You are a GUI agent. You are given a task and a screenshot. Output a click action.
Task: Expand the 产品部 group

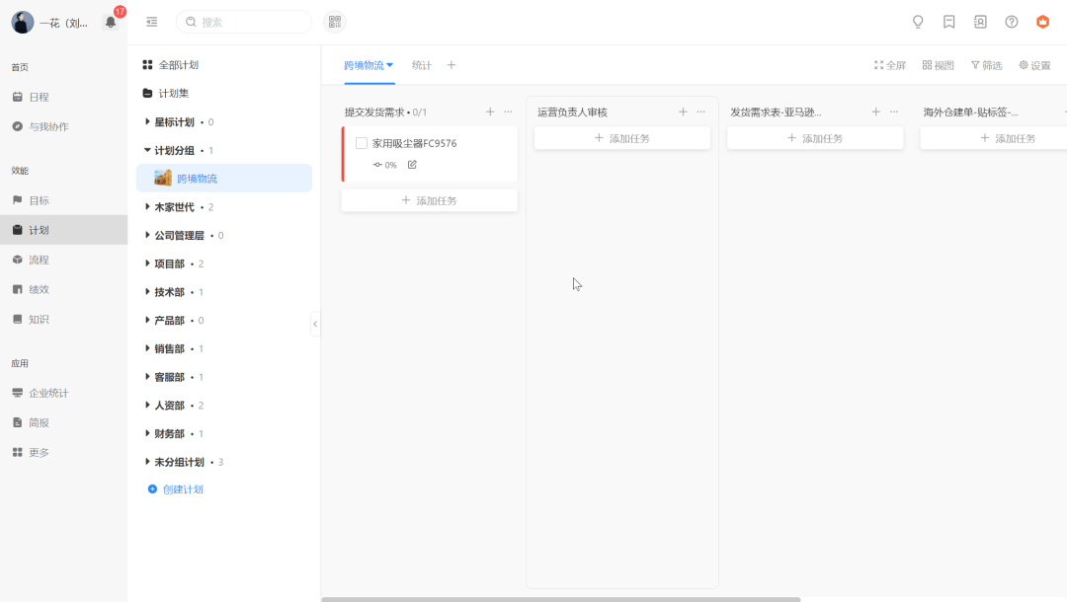tap(147, 320)
